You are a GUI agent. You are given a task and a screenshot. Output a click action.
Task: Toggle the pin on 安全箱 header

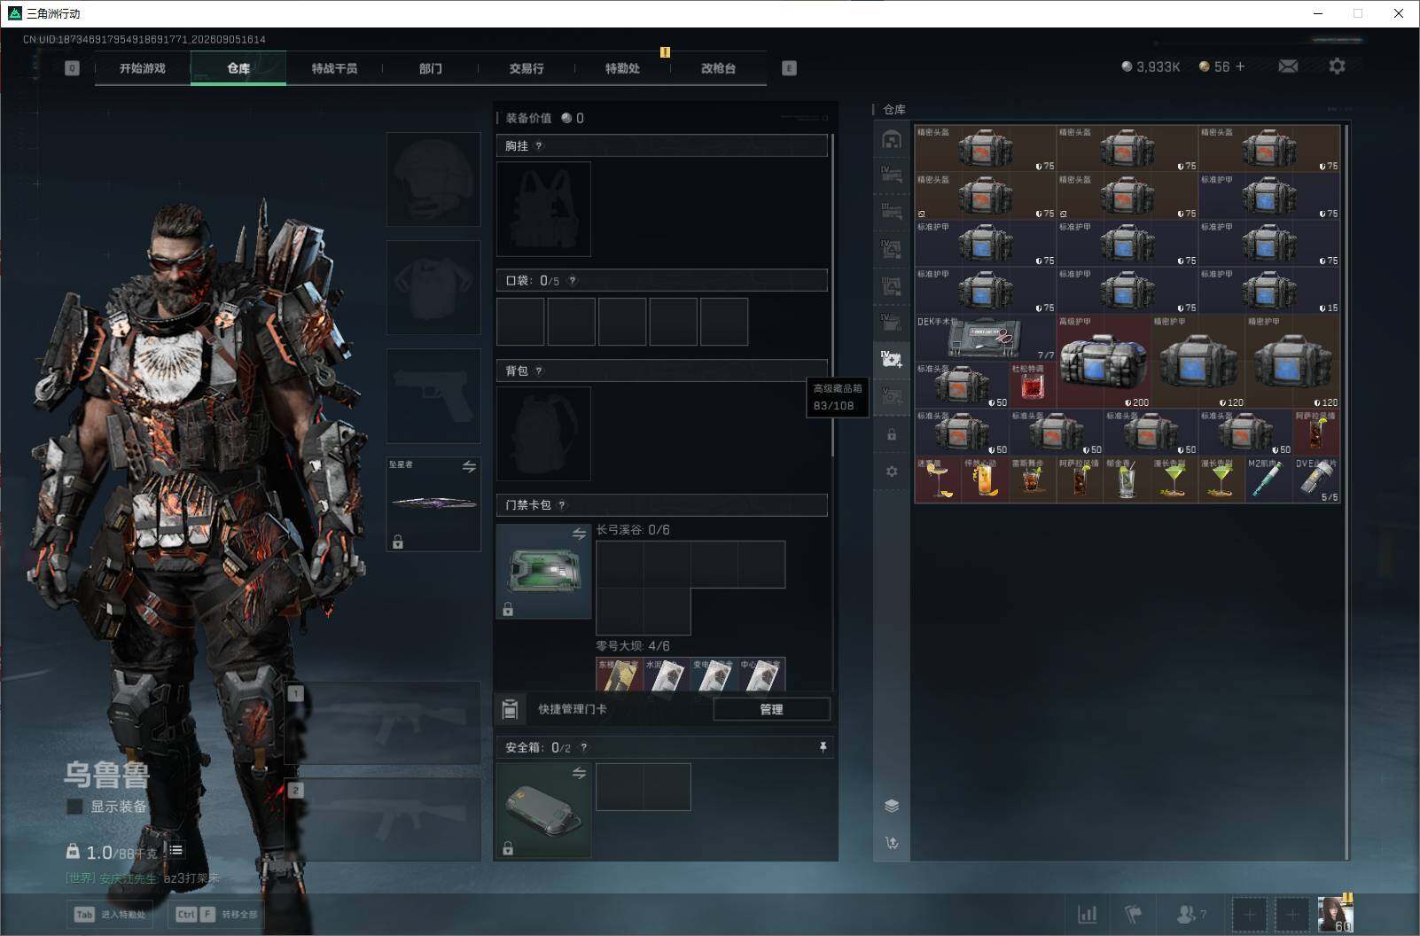[x=823, y=748]
